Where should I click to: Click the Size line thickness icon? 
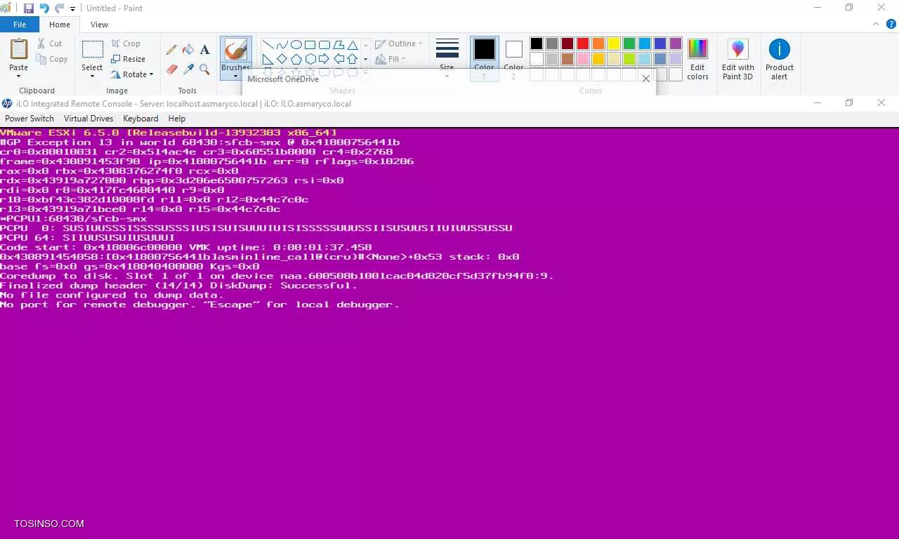pyautogui.click(x=447, y=49)
